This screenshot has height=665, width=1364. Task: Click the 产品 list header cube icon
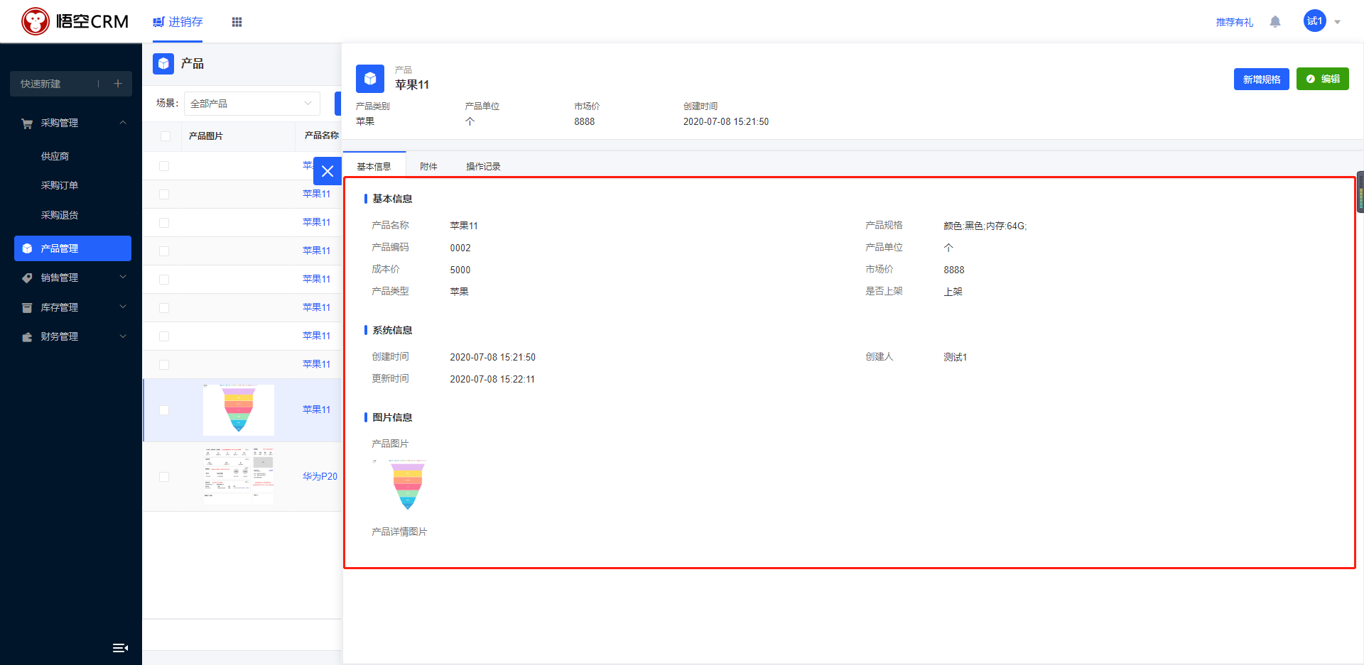(x=163, y=64)
